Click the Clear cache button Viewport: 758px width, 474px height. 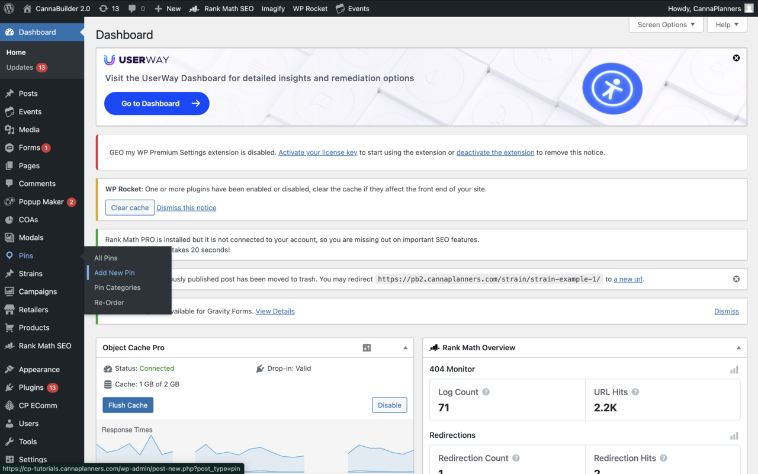[130, 207]
